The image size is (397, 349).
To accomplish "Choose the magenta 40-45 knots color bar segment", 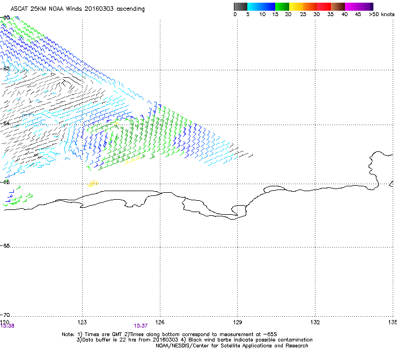I will pyautogui.click(x=352, y=6).
